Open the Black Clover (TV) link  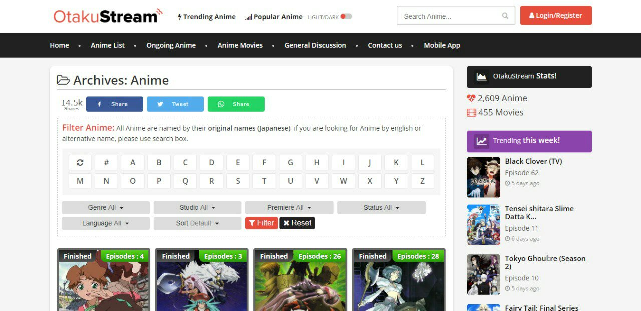tap(533, 161)
